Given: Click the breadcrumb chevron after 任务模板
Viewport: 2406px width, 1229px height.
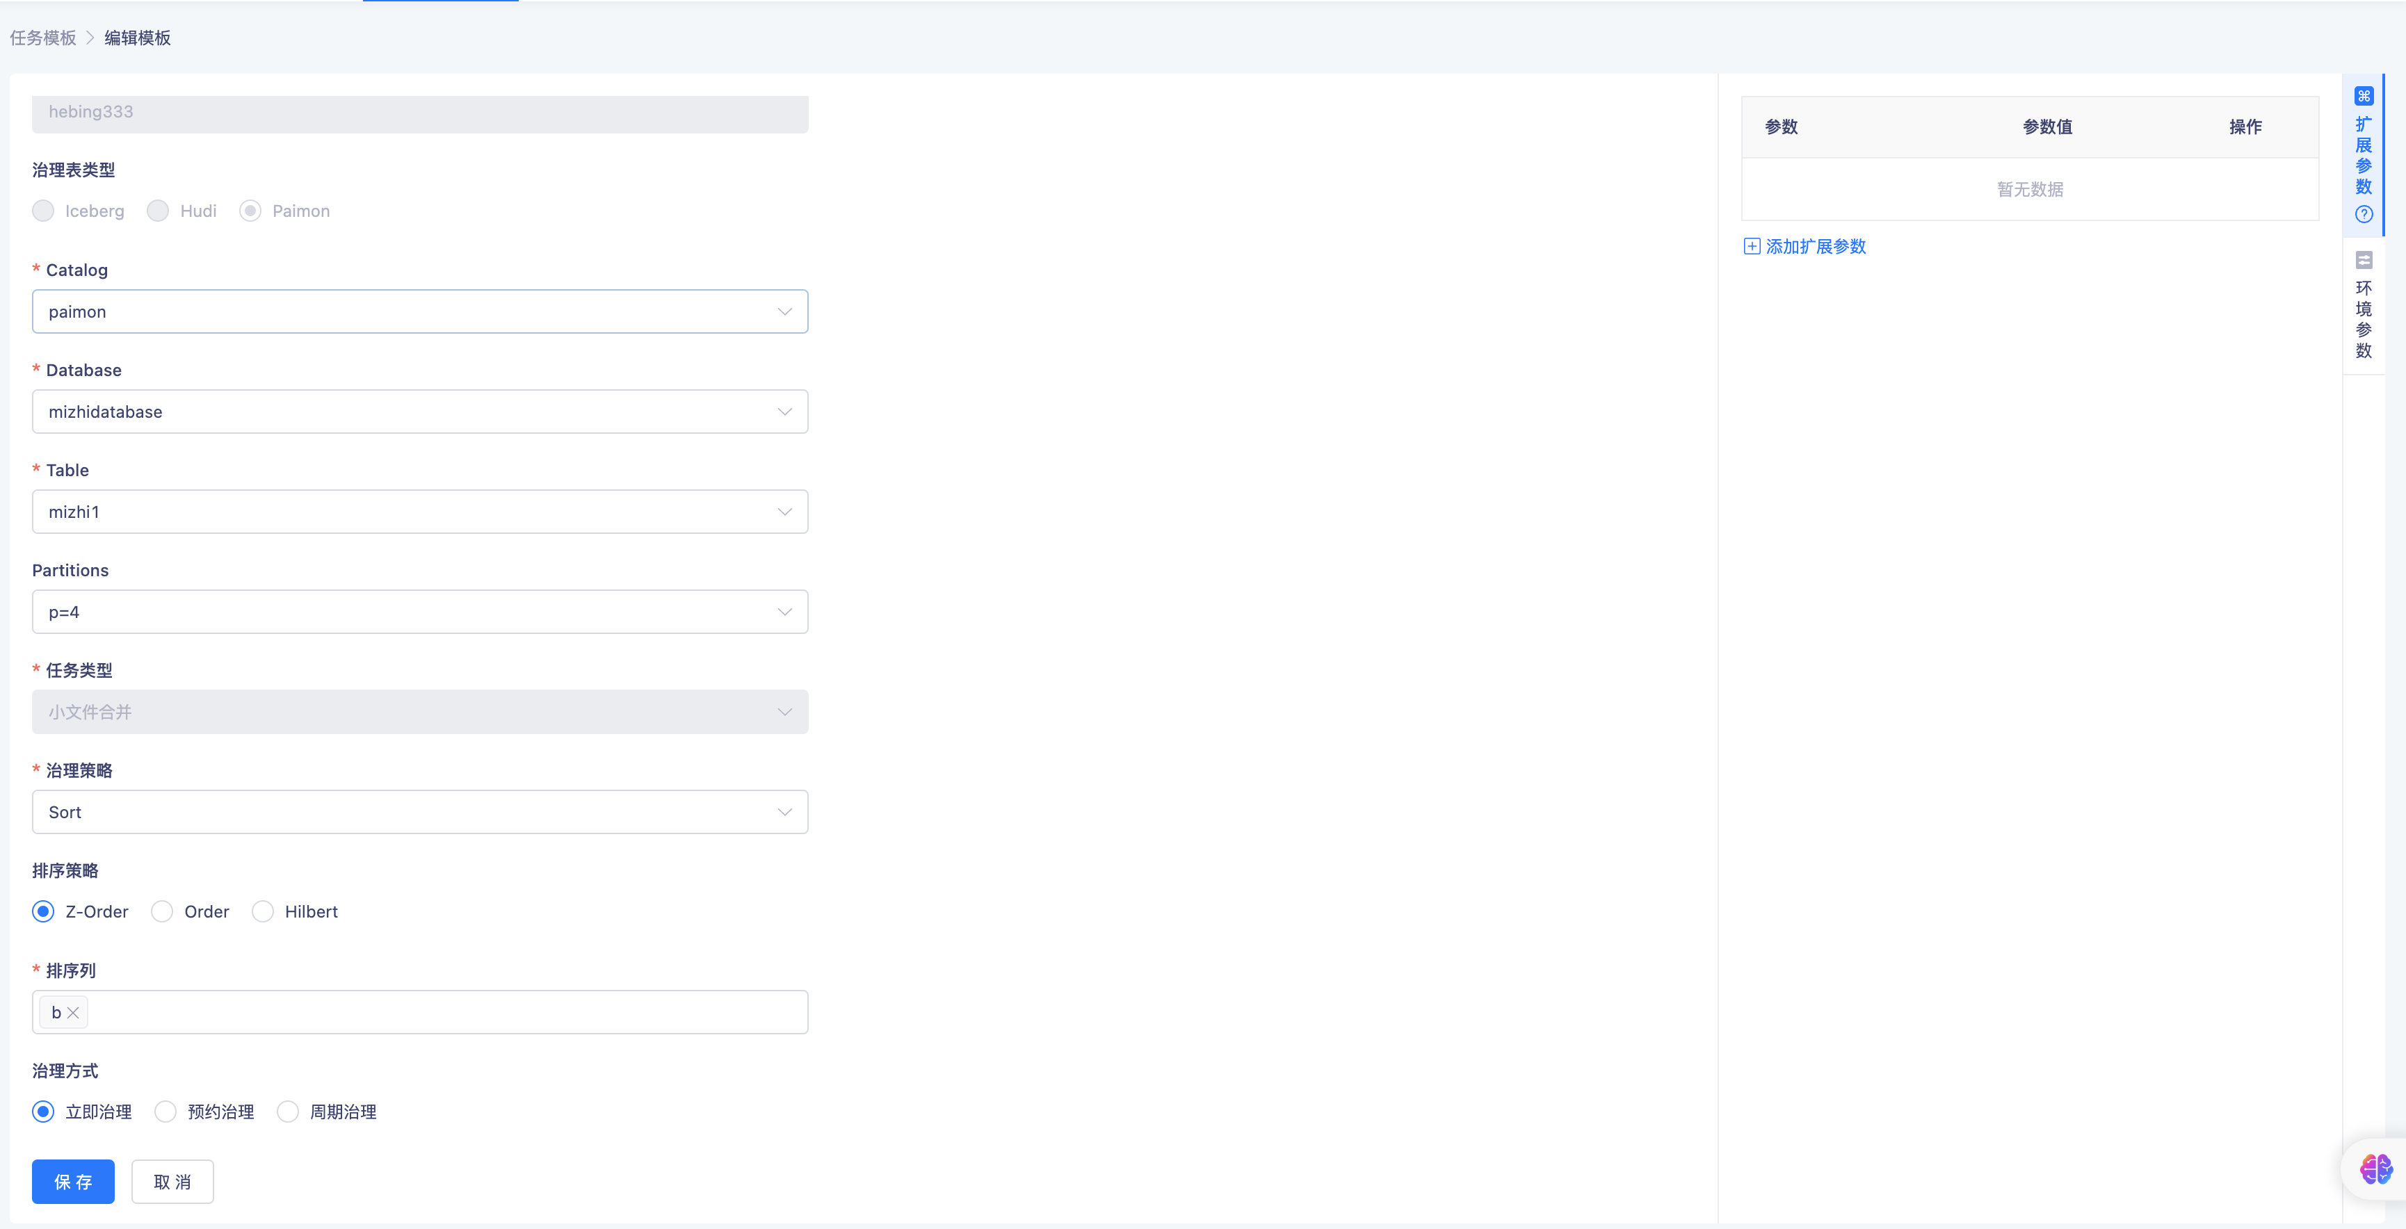Looking at the screenshot, I should pos(90,38).
